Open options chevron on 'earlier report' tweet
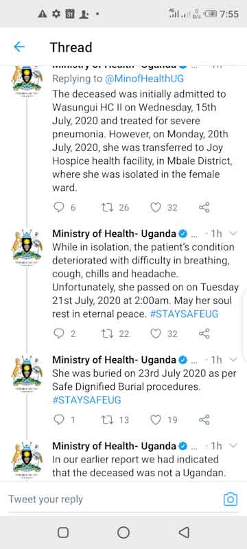The image size is (247, 549). coord(234,445)
